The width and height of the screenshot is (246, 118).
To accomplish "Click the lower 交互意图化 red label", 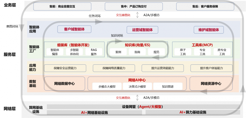I will 123,98.
